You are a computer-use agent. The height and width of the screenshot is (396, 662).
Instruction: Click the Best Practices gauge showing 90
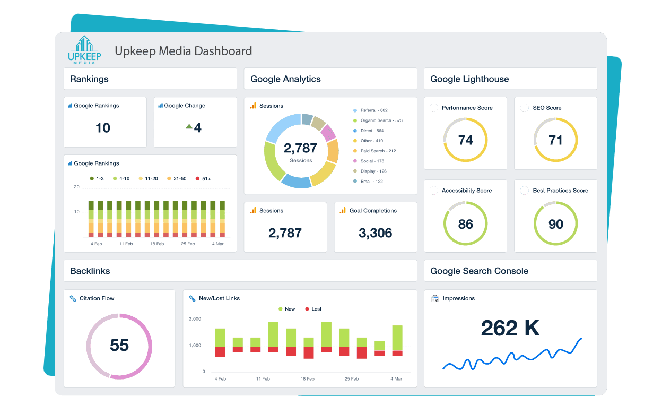point(555,223)
